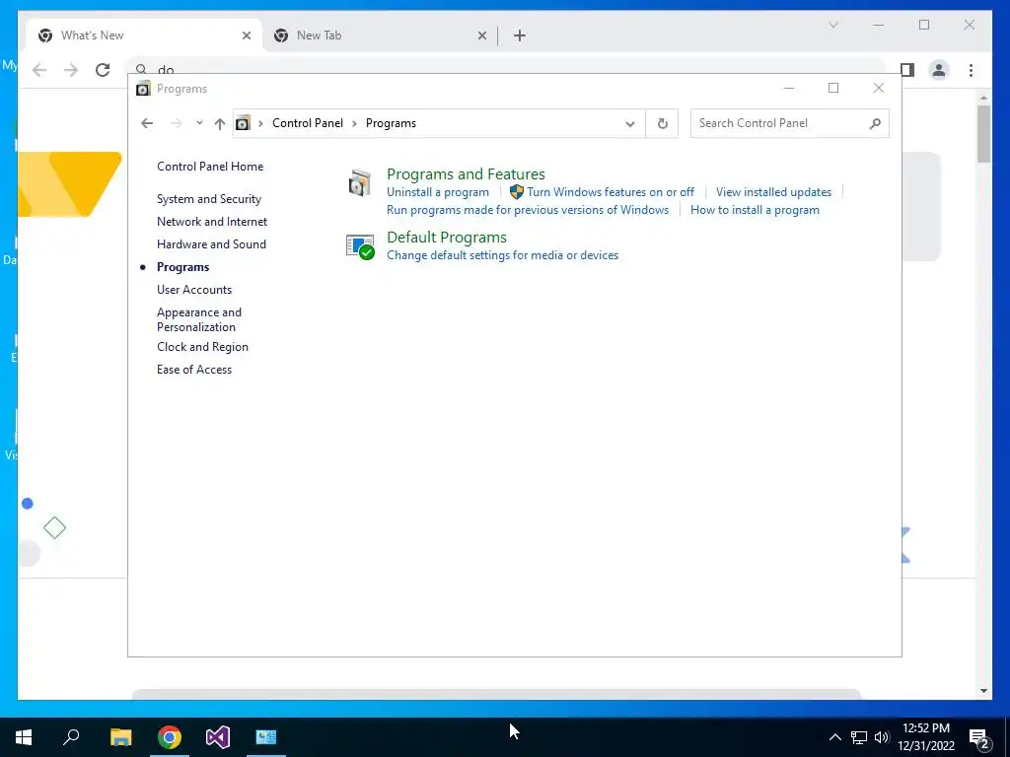Click the Default Programs icon
1010x757 pixels.
359,247
